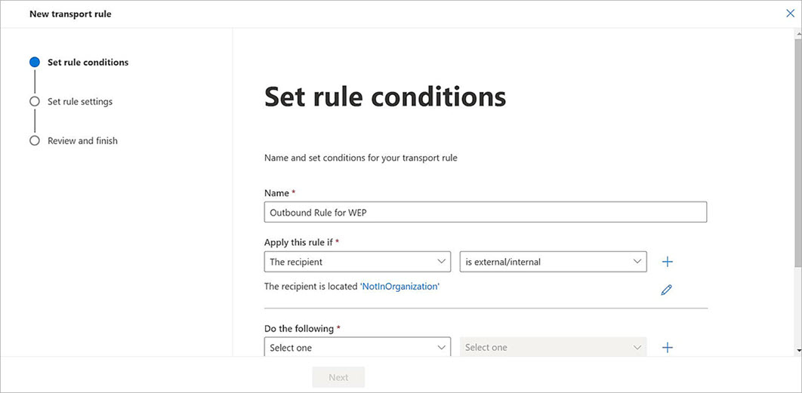Open the first 'Select one' action dropdown
This screenshot has height=393, width=802.
point(357,348)
